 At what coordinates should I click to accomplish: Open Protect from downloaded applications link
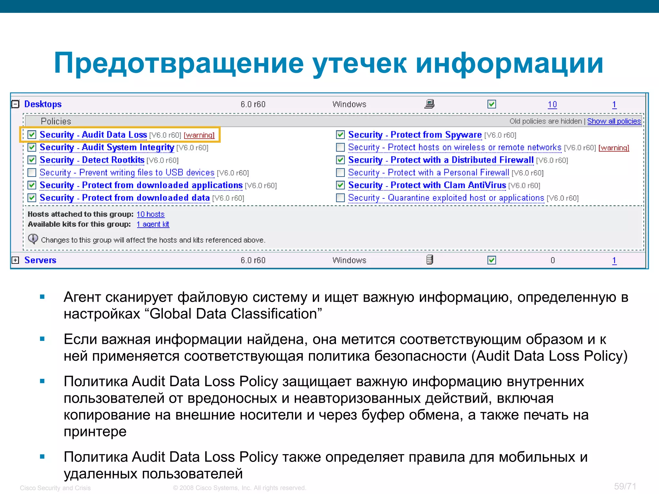click(141, 185)
